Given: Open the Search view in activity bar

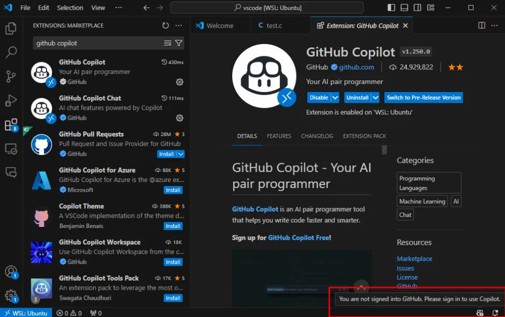Looking at the screenshot, I should [x=11, y=52].
